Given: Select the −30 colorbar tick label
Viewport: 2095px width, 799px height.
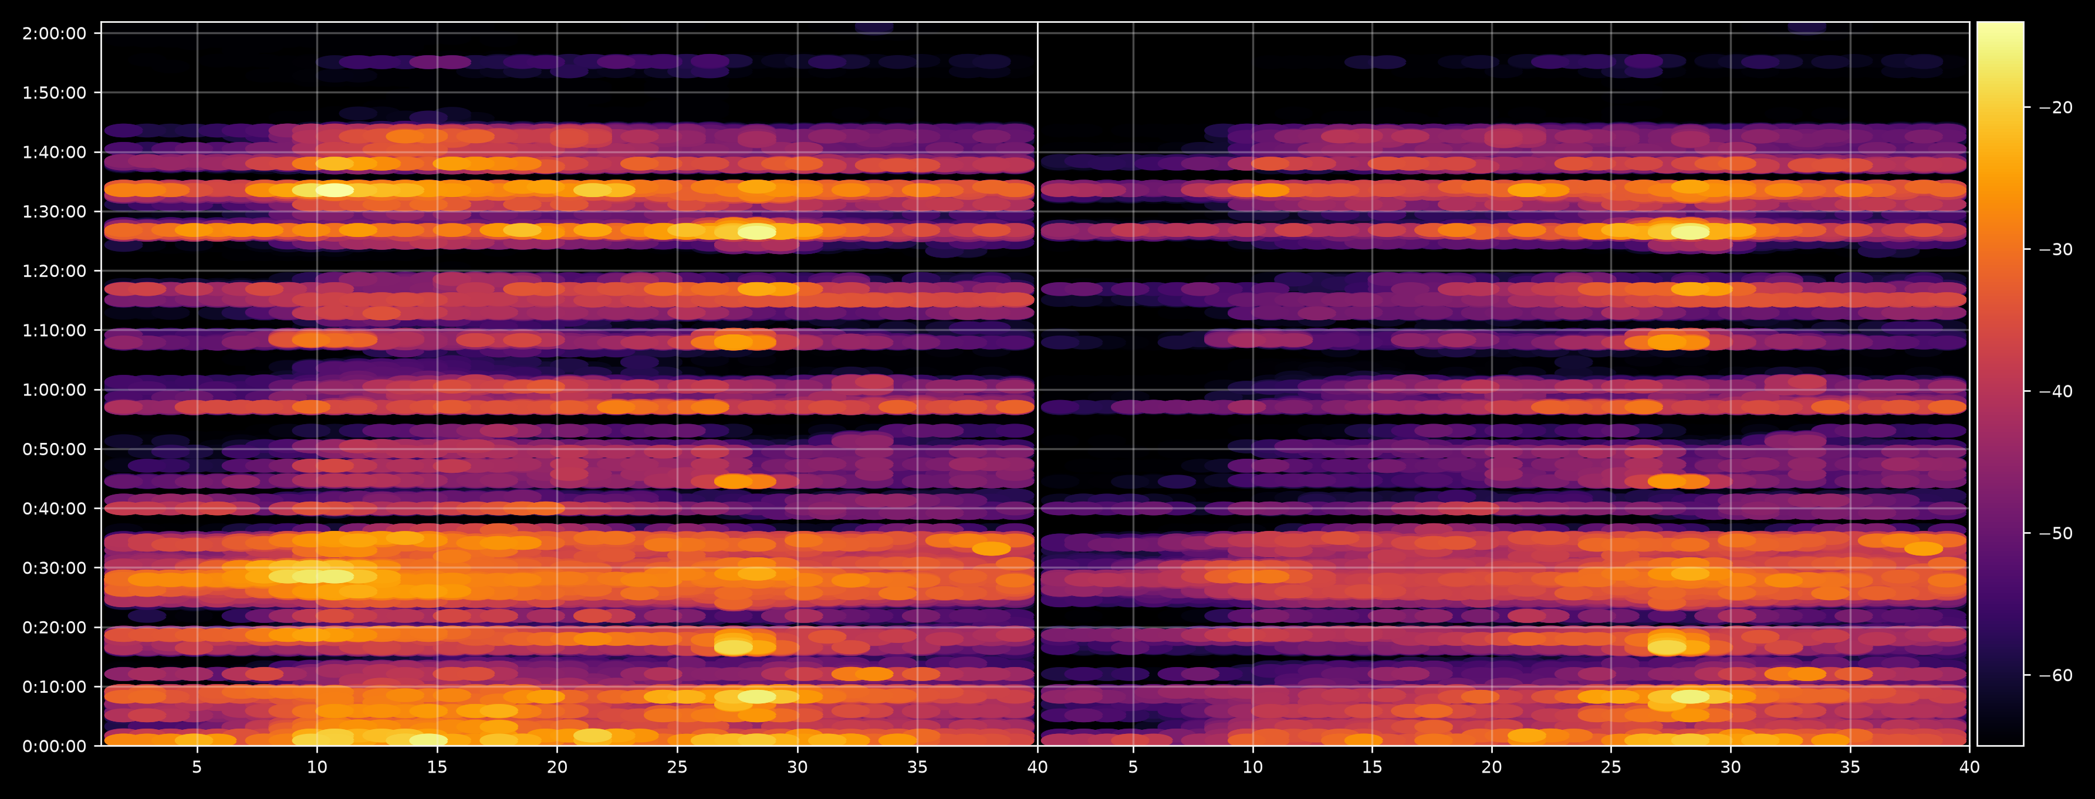Looking at the screenshot, I should pos(2056,249).
